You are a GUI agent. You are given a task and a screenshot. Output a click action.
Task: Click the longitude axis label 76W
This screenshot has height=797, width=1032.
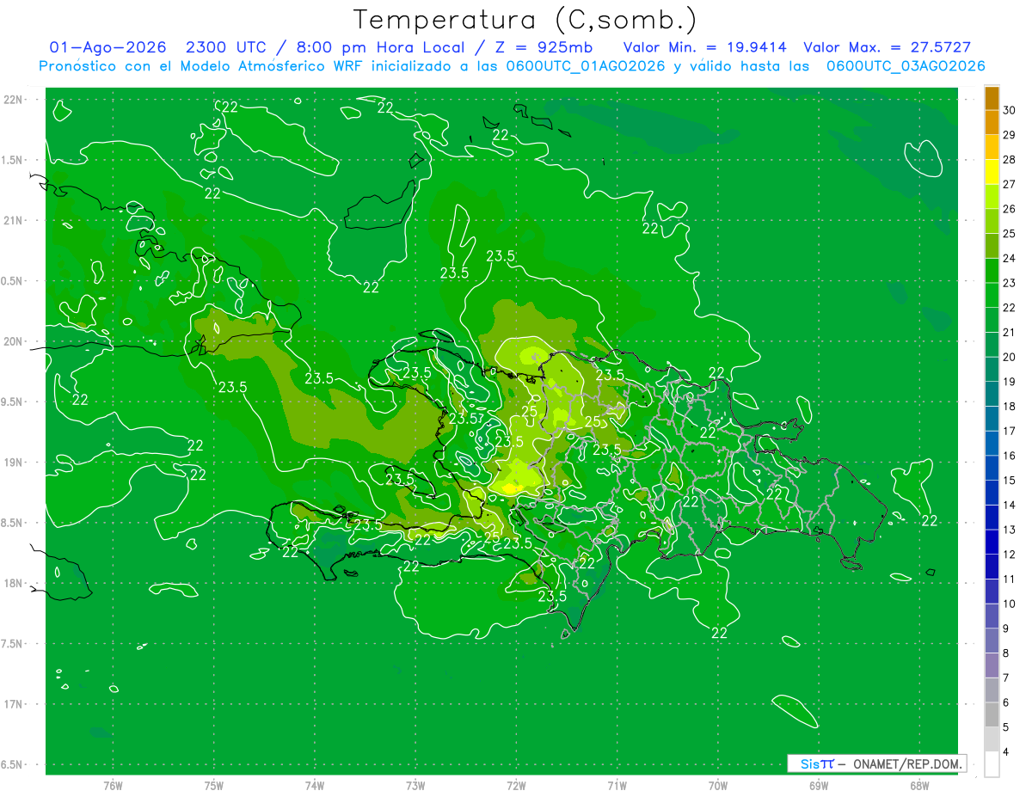tap(113, 786)
